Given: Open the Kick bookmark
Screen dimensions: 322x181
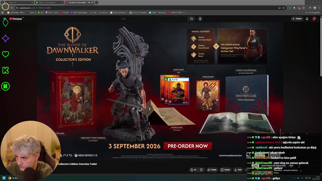Looking at the screenshot, I should pyautogui.click(x=41, y=12).
